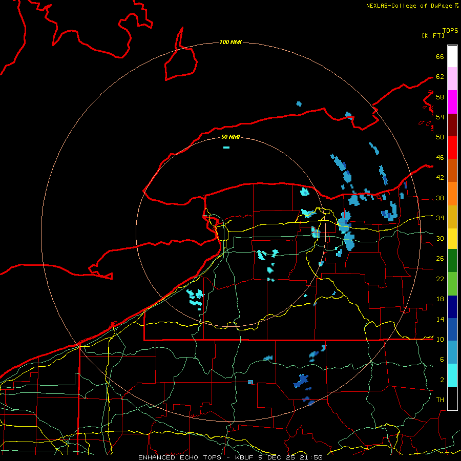Select the '18' legend value
Viewport: 461px width, 461px height.
click(x=440, y=299)
